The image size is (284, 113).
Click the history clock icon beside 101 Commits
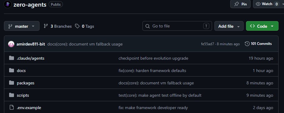(x=247, y=44)
